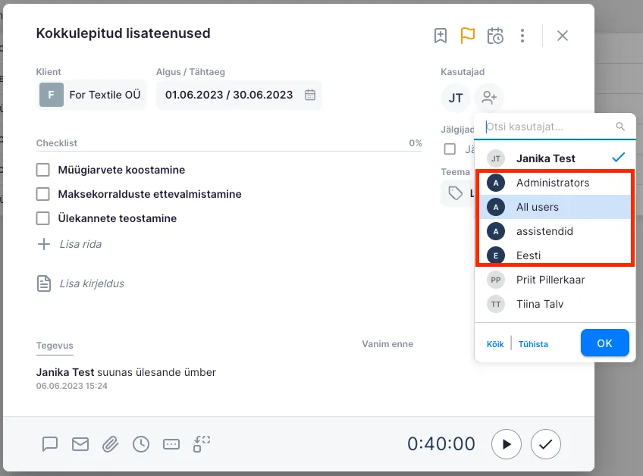Click the email envelope icon
Screen dimensions: 643x476
click(80, 444)
